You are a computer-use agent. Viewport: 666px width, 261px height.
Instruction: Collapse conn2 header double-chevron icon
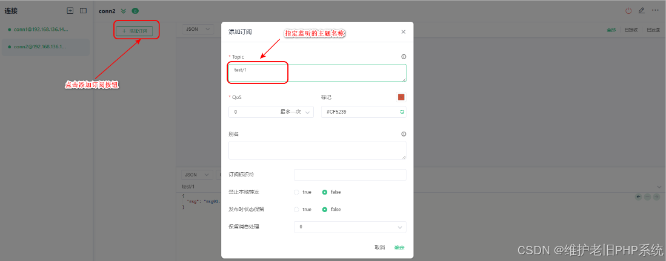(124, 11)
